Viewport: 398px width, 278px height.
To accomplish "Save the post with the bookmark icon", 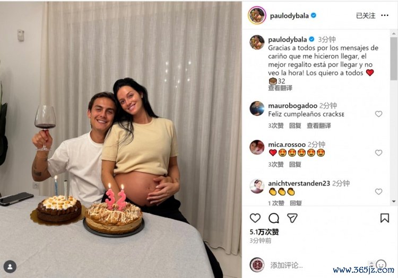I will [x=385, y=218].
